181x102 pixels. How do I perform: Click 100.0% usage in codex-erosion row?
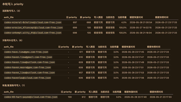tap(123, 28)
